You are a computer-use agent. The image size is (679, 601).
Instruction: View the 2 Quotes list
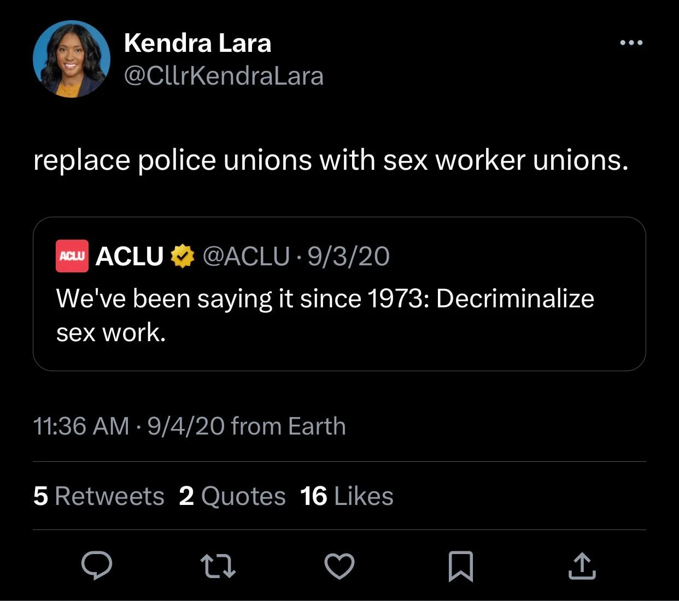tap(232, 496)
